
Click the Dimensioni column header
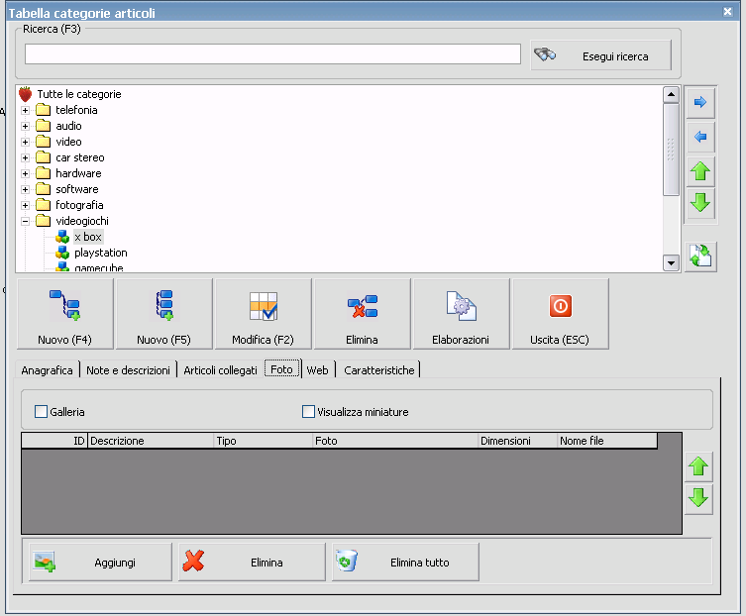point(517,441)
